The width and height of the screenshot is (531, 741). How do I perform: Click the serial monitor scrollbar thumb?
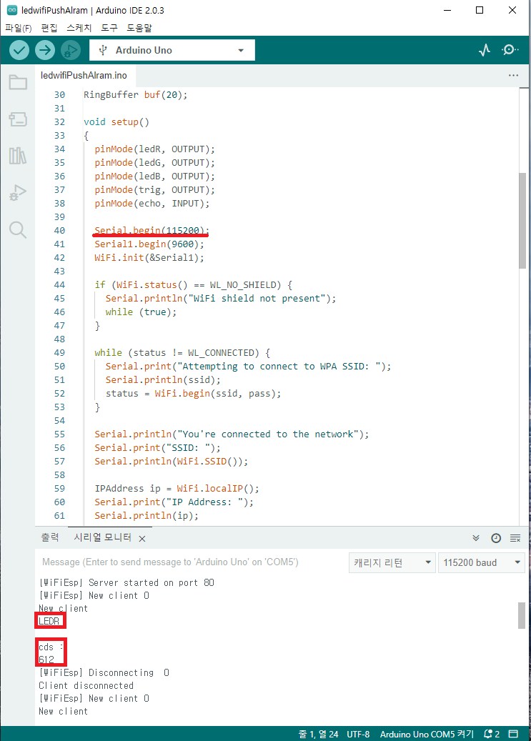(x=522, y=615)
